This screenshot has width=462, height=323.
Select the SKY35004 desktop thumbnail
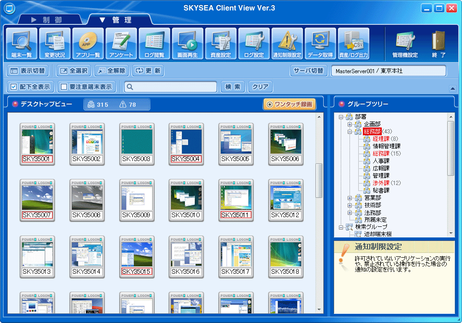pyautogui.click(x=186, y=144)
